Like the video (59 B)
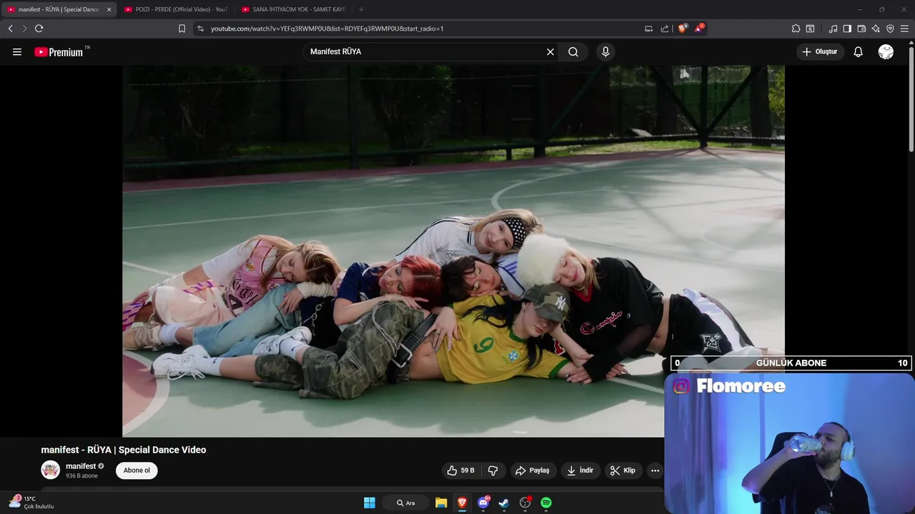This screenshot has width=915, height=514. point(460,470)
